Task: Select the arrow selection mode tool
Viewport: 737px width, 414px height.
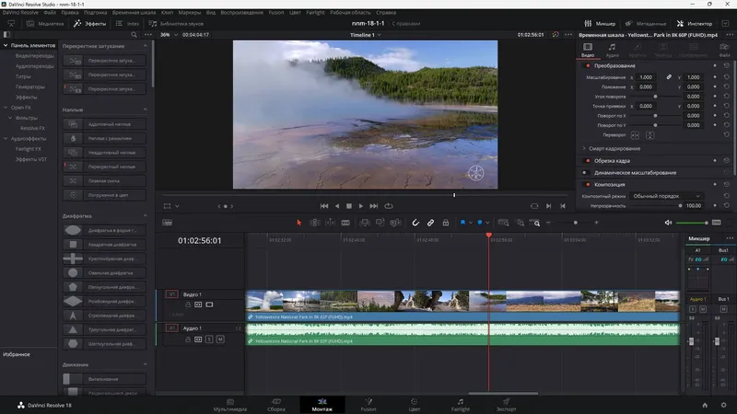Action: pyautogui.click(x=298, y=222)
